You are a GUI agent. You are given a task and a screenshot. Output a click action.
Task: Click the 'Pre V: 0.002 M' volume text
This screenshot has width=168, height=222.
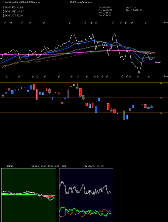click(x=133, y=10)
